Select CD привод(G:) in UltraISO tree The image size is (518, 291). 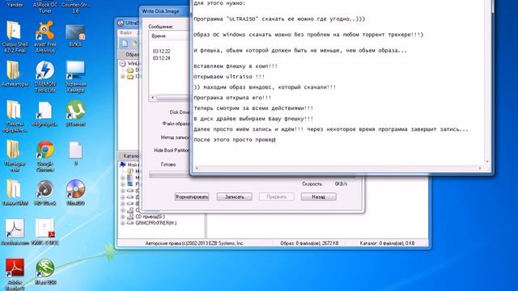(150, 217)
